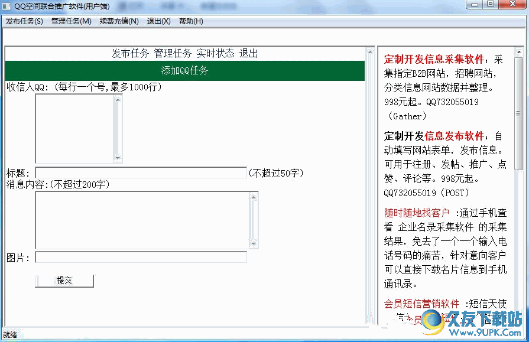This screenshot has height=342, width=529.
Task: Click the application icon in title bar
Action: pyautogui.click(x=7, y=6)
